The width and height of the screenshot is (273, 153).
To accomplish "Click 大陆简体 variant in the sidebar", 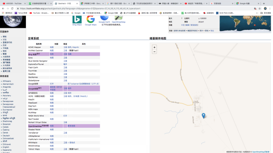I will point(6,57).
